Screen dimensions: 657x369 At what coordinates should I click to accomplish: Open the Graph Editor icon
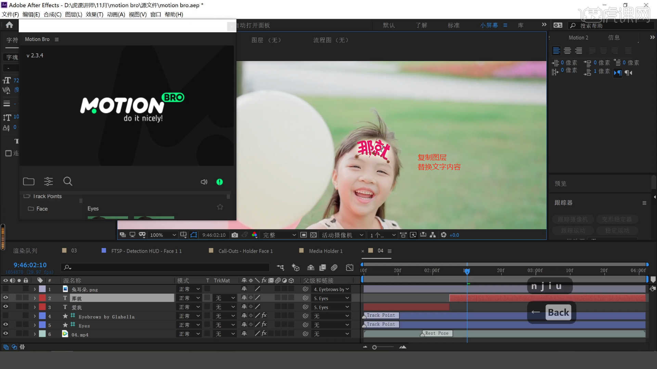click(x=349, y=268)
